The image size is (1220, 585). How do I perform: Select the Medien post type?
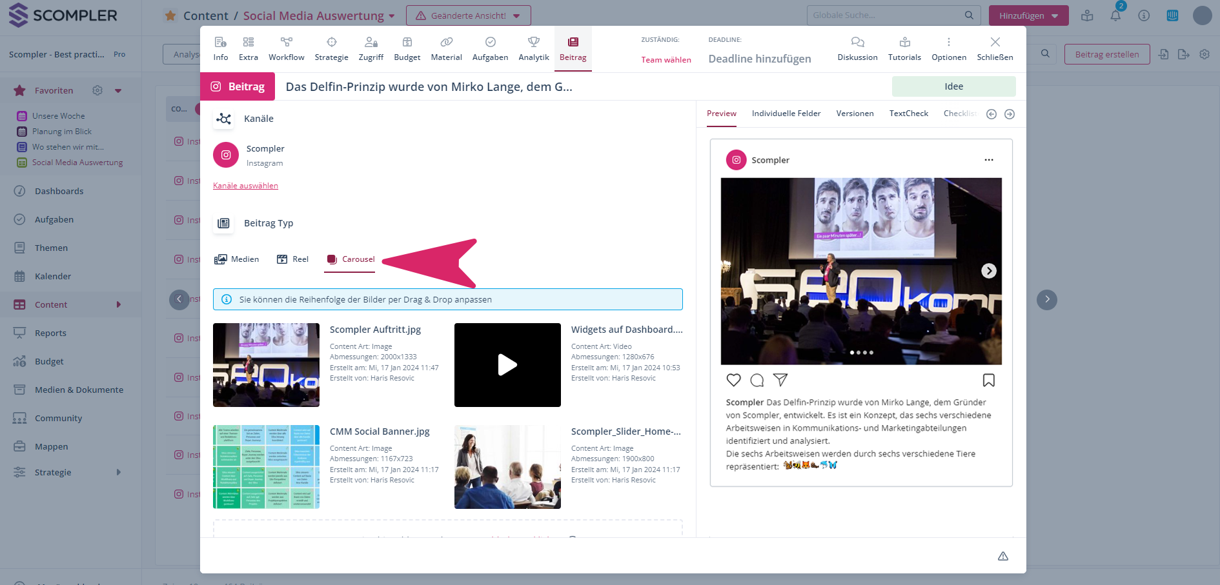(237, 259)
